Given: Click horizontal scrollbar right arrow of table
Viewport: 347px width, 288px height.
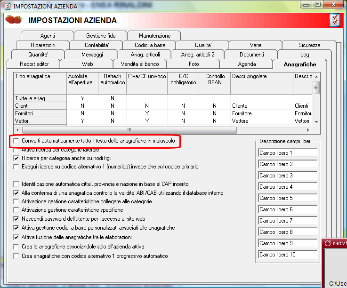Looking at the screenshot, I should tap(308, 130).
